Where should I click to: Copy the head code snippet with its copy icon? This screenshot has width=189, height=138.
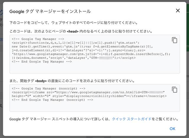click(175, 40)
